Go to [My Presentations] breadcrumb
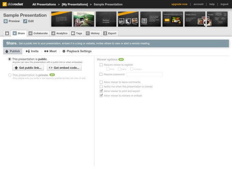Screen dimensions: 232x169 (x=75, y=4)
